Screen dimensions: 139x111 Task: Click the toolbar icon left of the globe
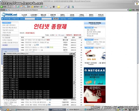[x=69, y=7]
